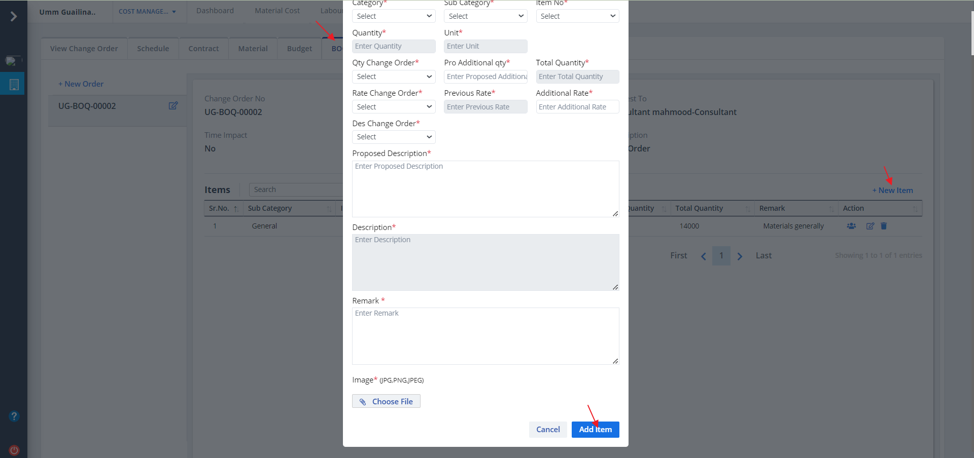Click the users icon in Action column
Viewport: 974px width, 458px height.
tap(851, 226)
